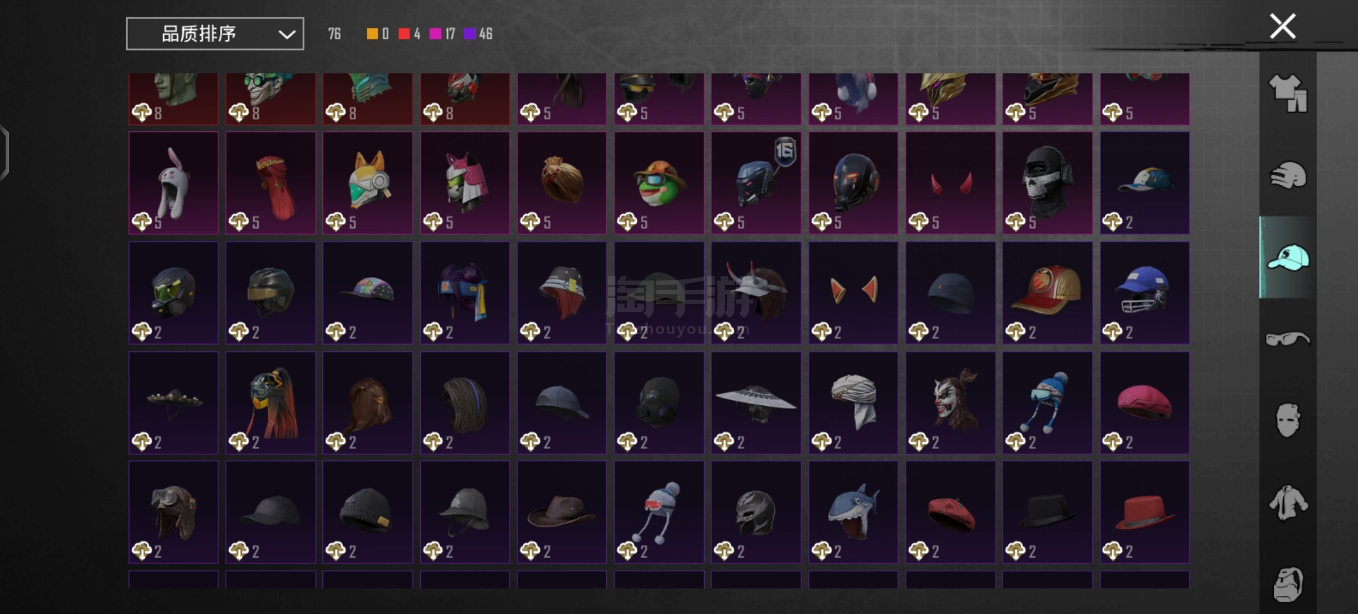The width and height of the screenshot is (1358, 614).
Task: Close the inventory screen with X
Action: 1283,26
